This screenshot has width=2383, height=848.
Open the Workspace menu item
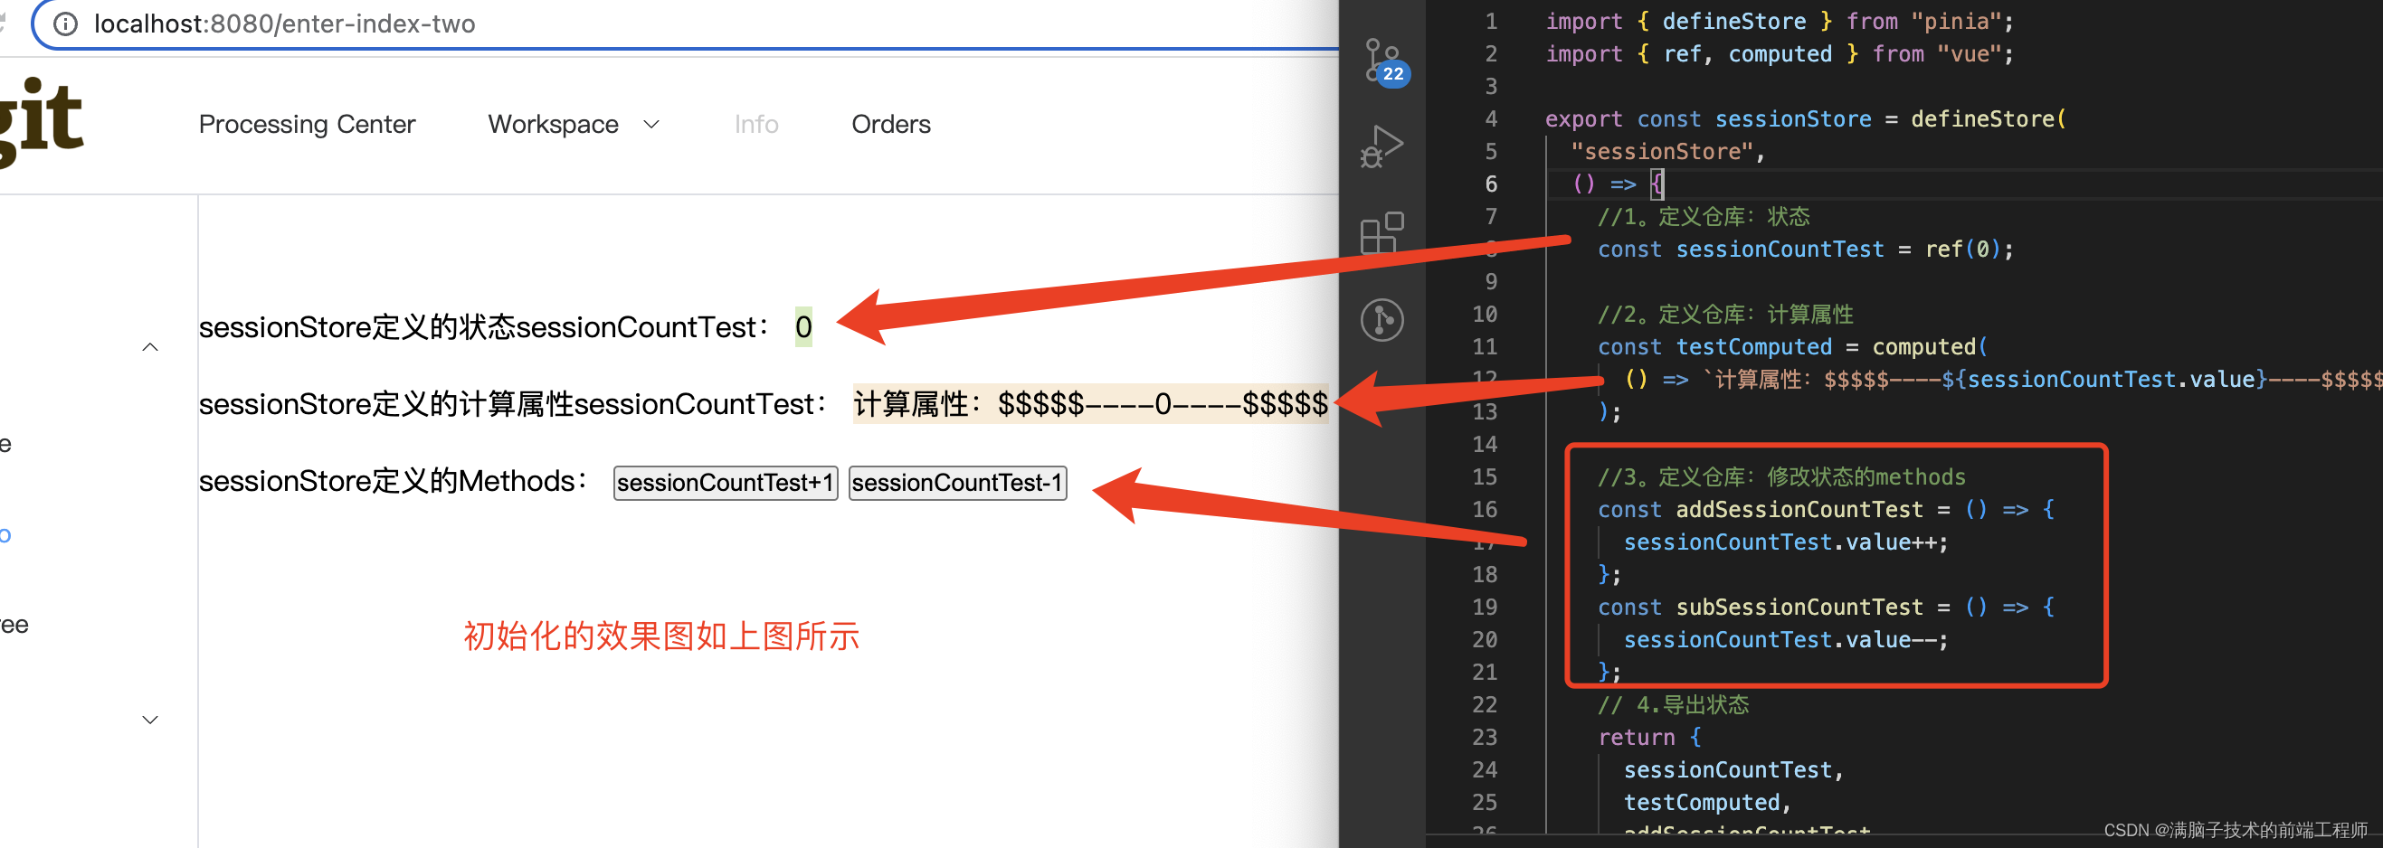click(553, 124)
